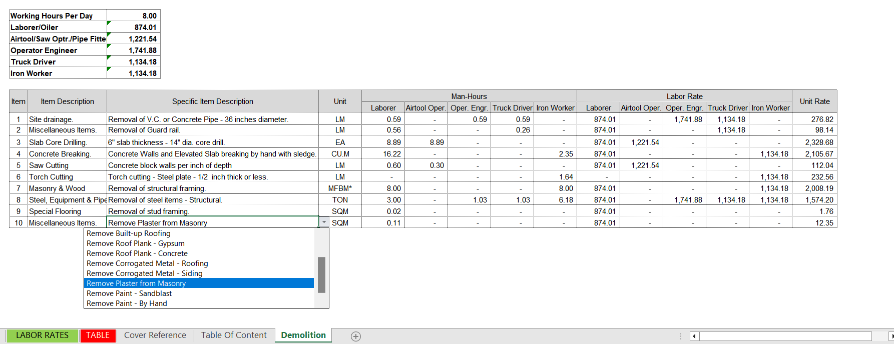The height and width of the screenshot is (344, 894).
Task: Click the sheet tab bar resize handle dots
Action: 680,336
